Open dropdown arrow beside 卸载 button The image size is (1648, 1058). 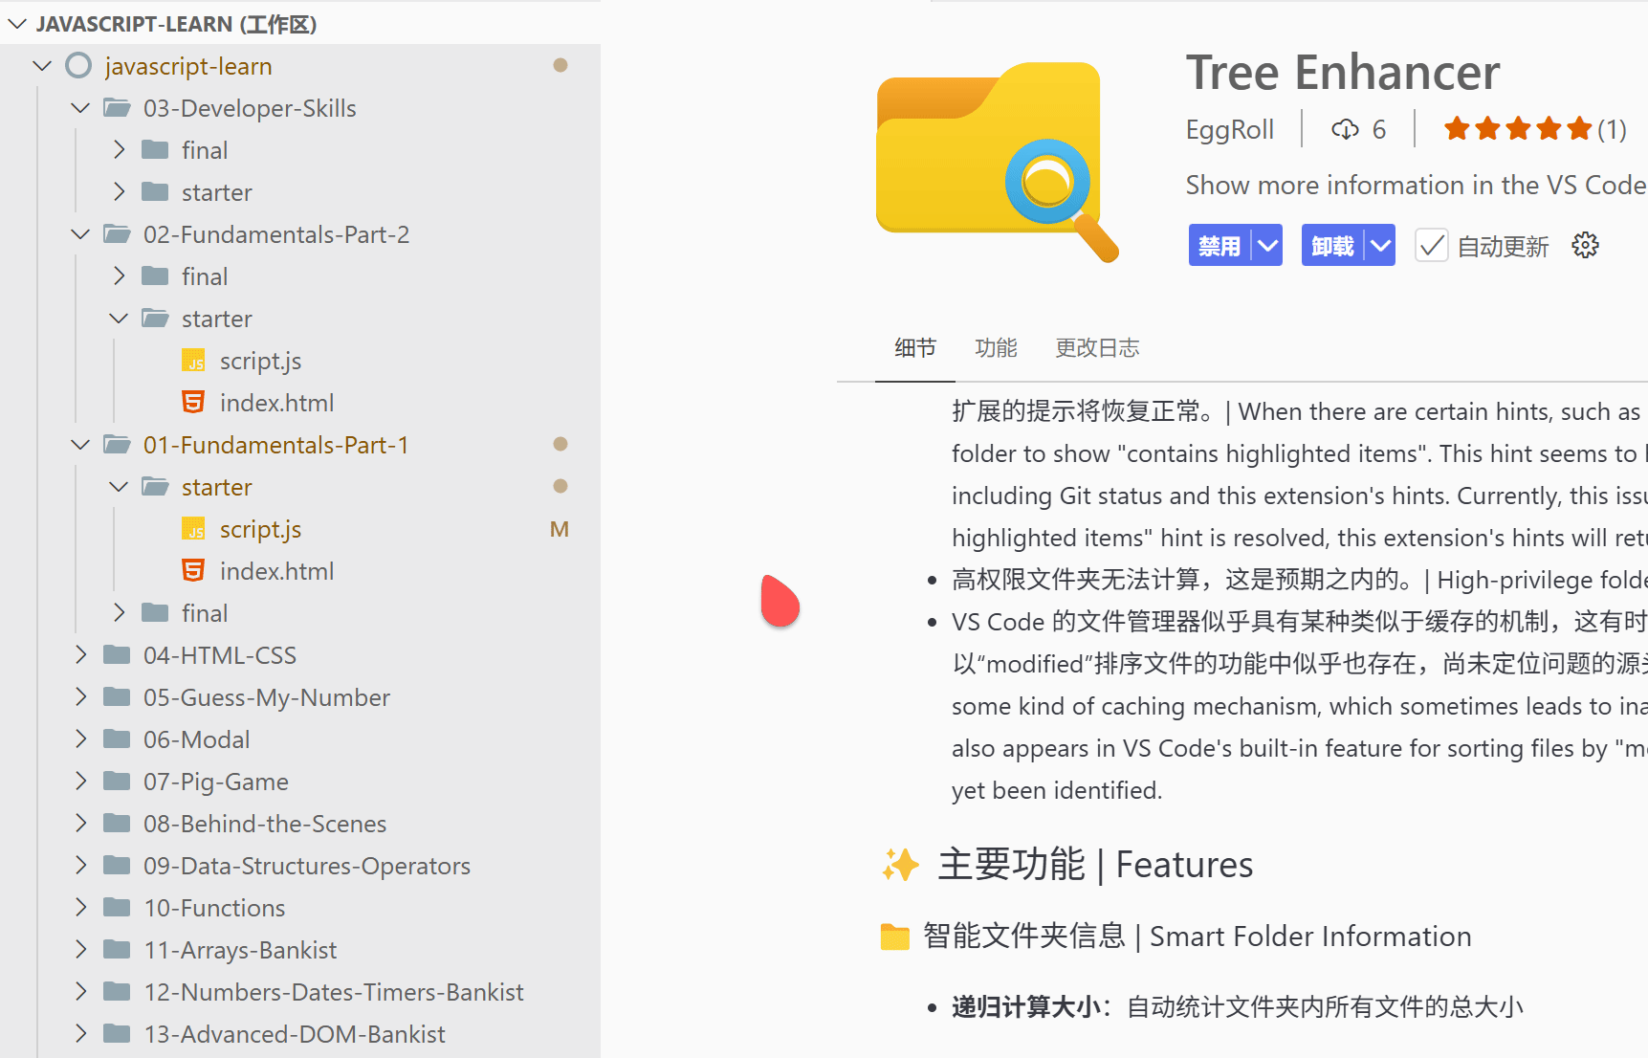click(x=1380, y=246)
